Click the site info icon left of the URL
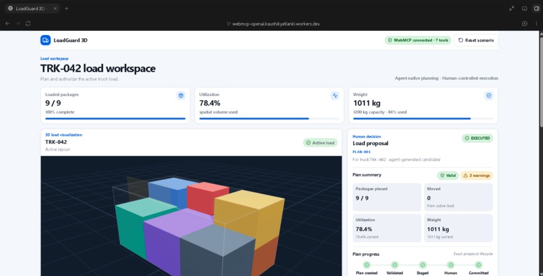Image resolution: width=543 pixels, height=276 pixels. tap(228, 24)
